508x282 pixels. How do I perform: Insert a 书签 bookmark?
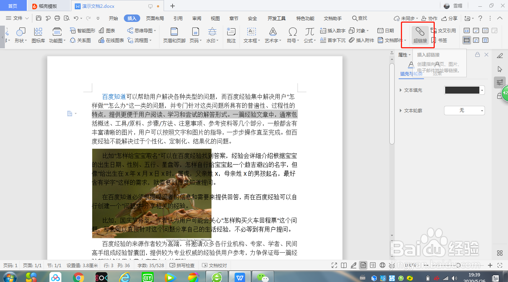[x=439, y=40]
